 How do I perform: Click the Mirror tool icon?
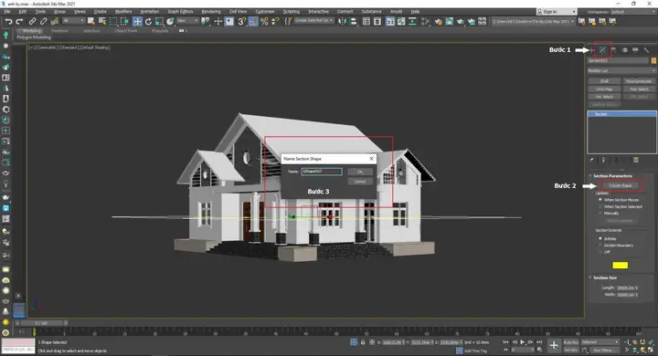[x=342, y=21]
